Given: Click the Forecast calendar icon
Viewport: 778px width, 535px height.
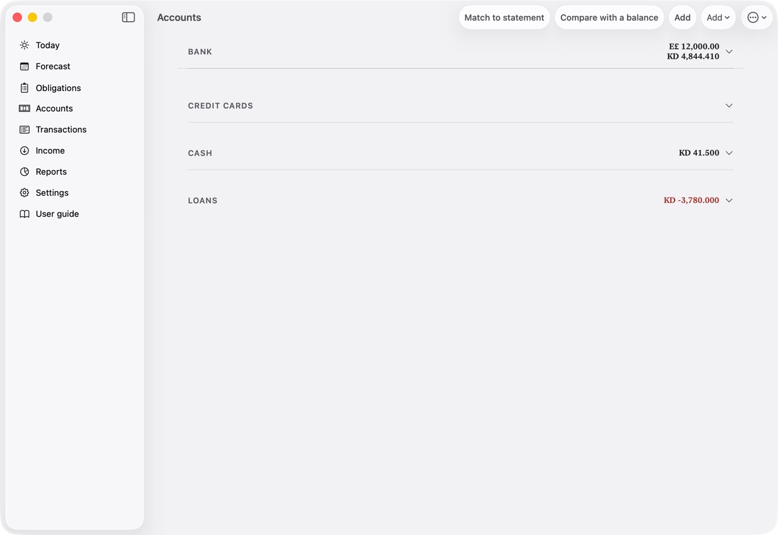Looking at the screenshot, I should (x=24, y=67).
